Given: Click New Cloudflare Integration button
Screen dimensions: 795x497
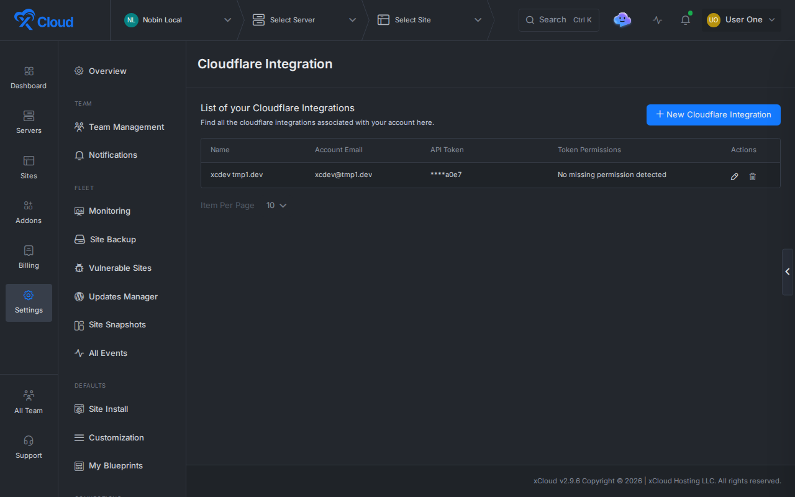Looking at the screenshot, I should [714, 115].
